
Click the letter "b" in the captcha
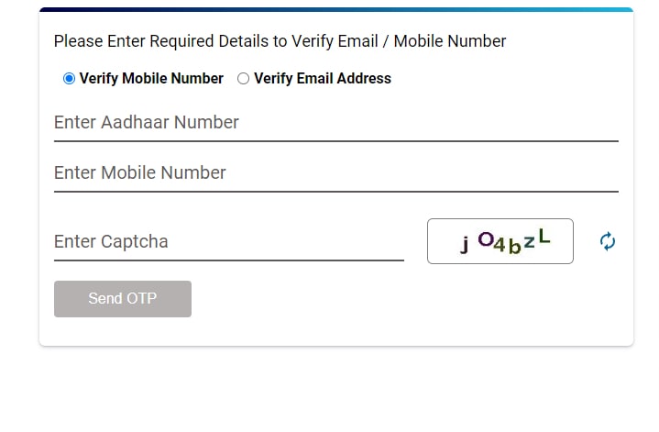(x=514, y=246)
